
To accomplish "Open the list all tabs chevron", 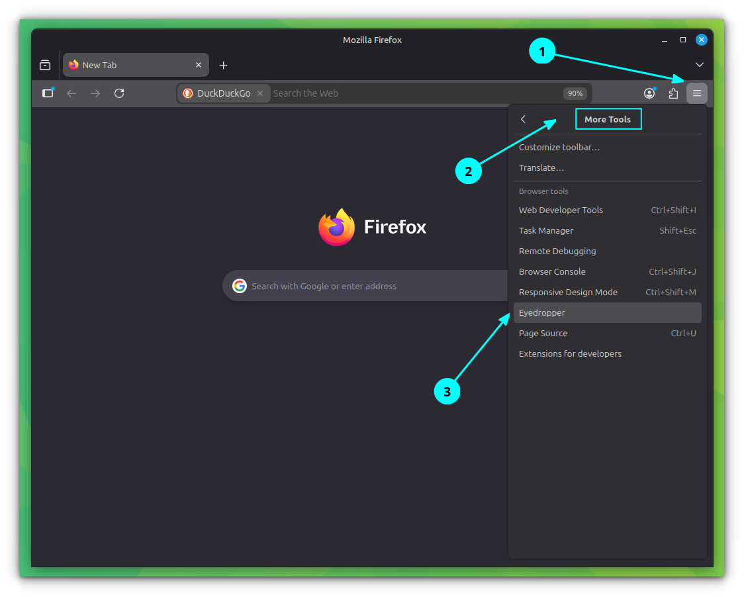I will [x=700, y=65].
